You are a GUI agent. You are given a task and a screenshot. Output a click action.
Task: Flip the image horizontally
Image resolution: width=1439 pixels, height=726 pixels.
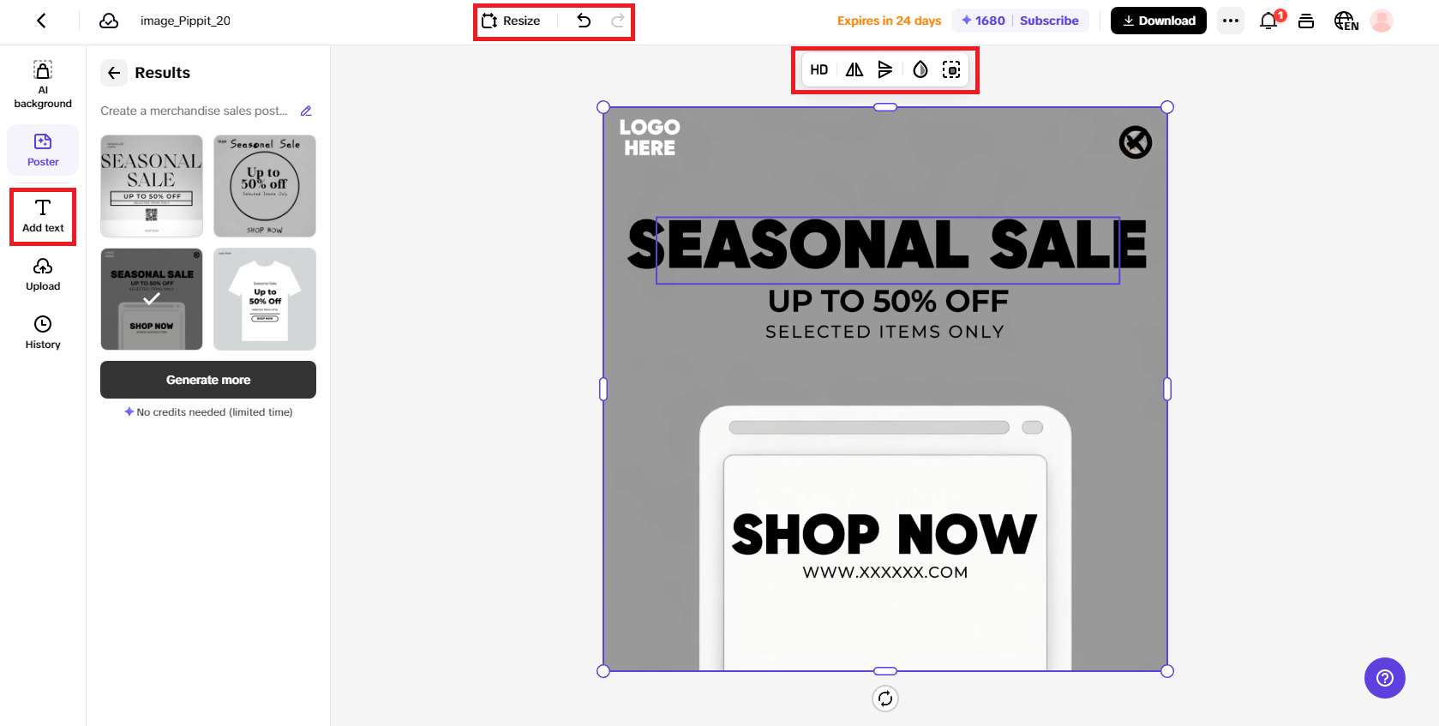click(854, 70)
